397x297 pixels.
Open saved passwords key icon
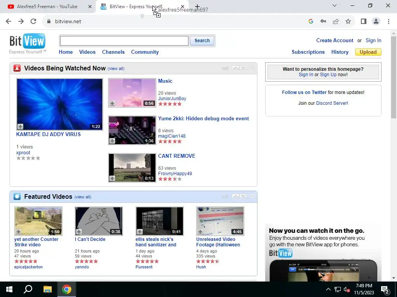(323, 22)
